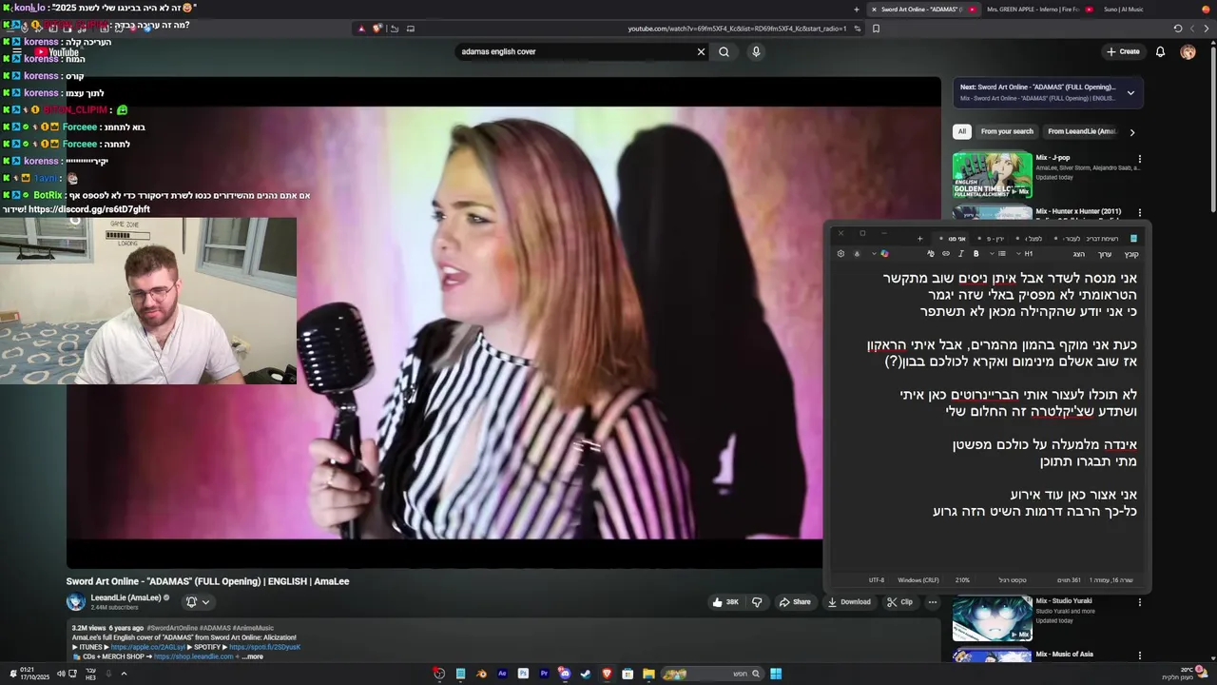The height and width of the screenshot is (685, 1217).
Task: Switch to the Sword Art Online browser tab
Action: [x=922, y=10]
